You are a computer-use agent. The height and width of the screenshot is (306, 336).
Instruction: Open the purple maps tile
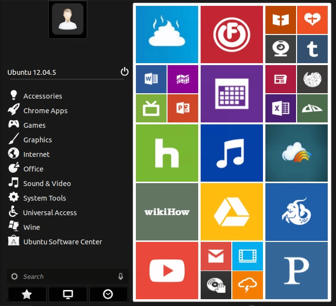pos(183,79)
